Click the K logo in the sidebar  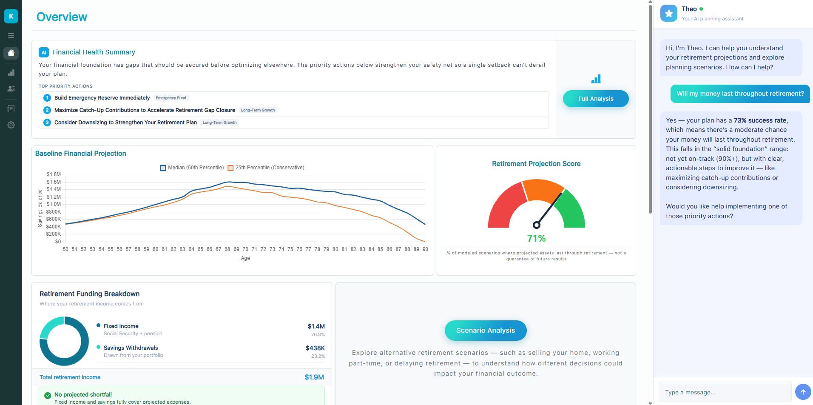(x=11, y=16)
